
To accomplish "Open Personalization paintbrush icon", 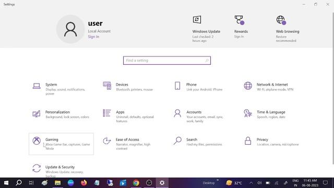I will 37,113.
